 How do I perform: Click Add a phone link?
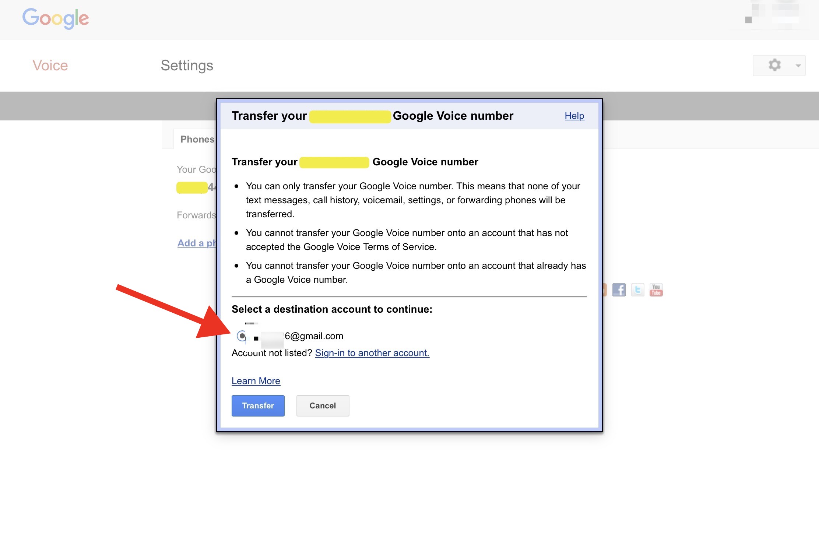pyautogui.click(x=197, y=243)
